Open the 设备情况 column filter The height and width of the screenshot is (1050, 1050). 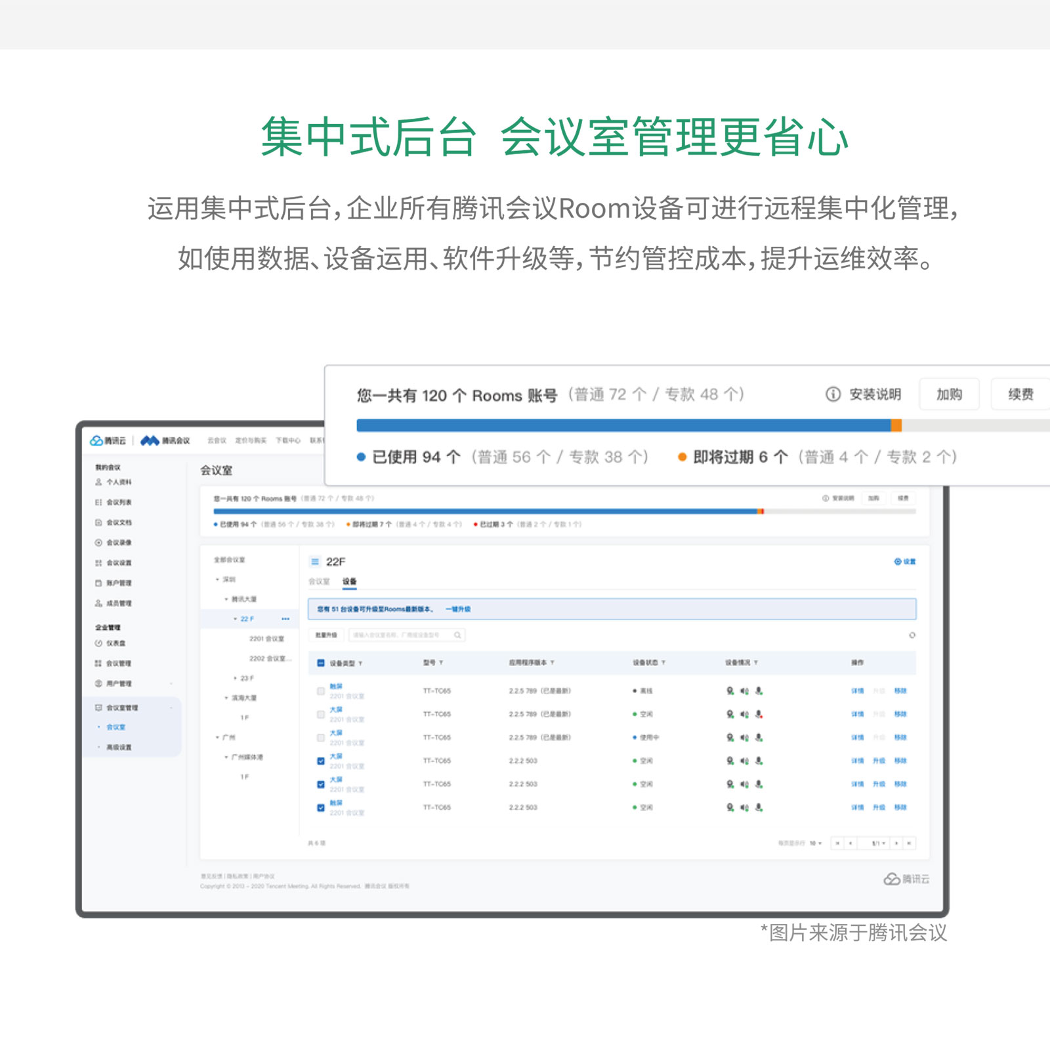click(x=756, y=663)
